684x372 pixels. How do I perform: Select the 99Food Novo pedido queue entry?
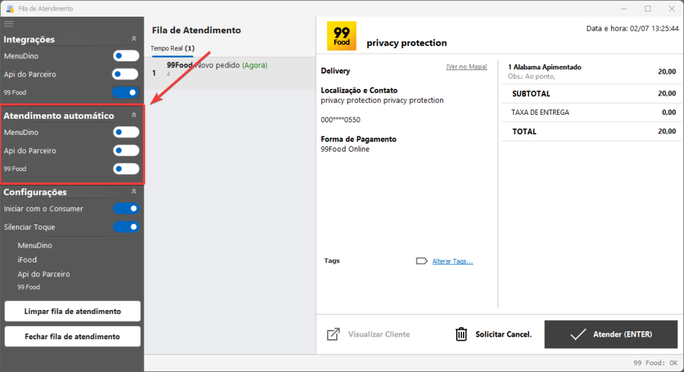click(229, 69)
